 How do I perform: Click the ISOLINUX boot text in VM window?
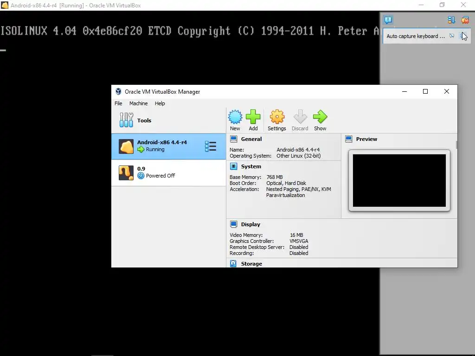click(x=190, y=31)
